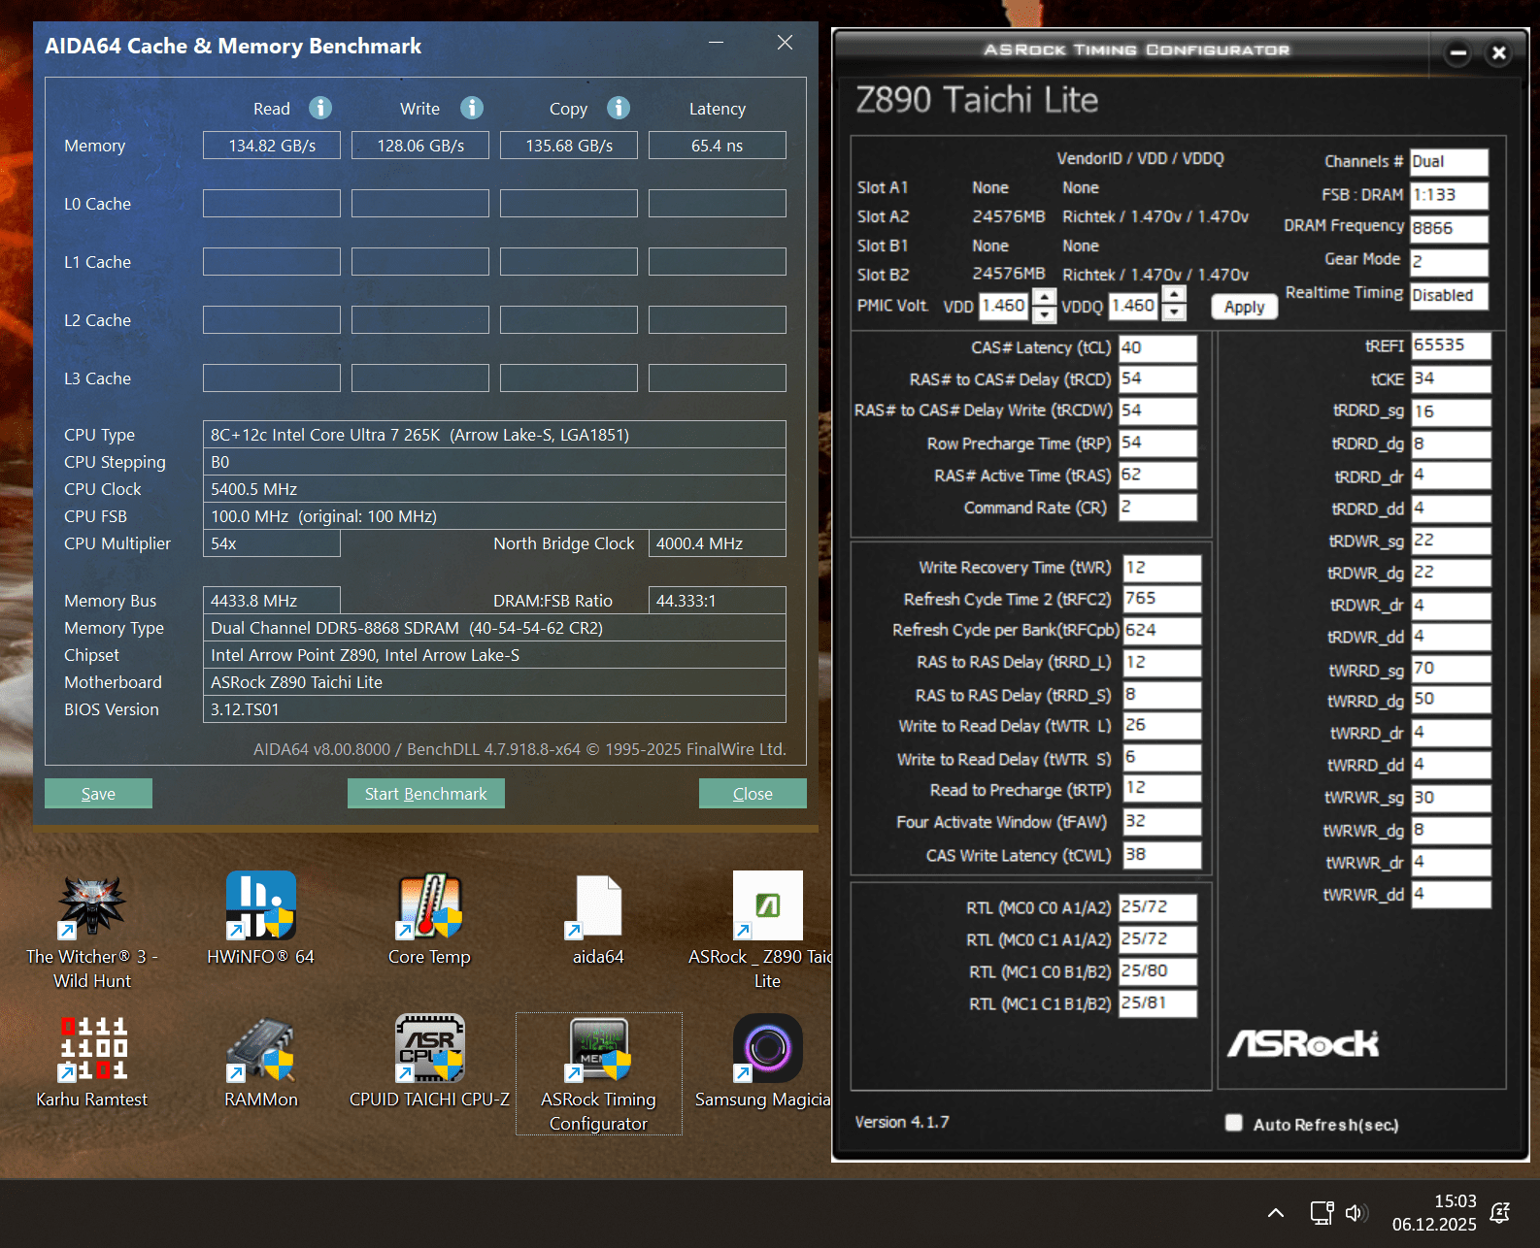Open the CPUID TAICHI CPU-Z shortcut

tap(429, 1063)
